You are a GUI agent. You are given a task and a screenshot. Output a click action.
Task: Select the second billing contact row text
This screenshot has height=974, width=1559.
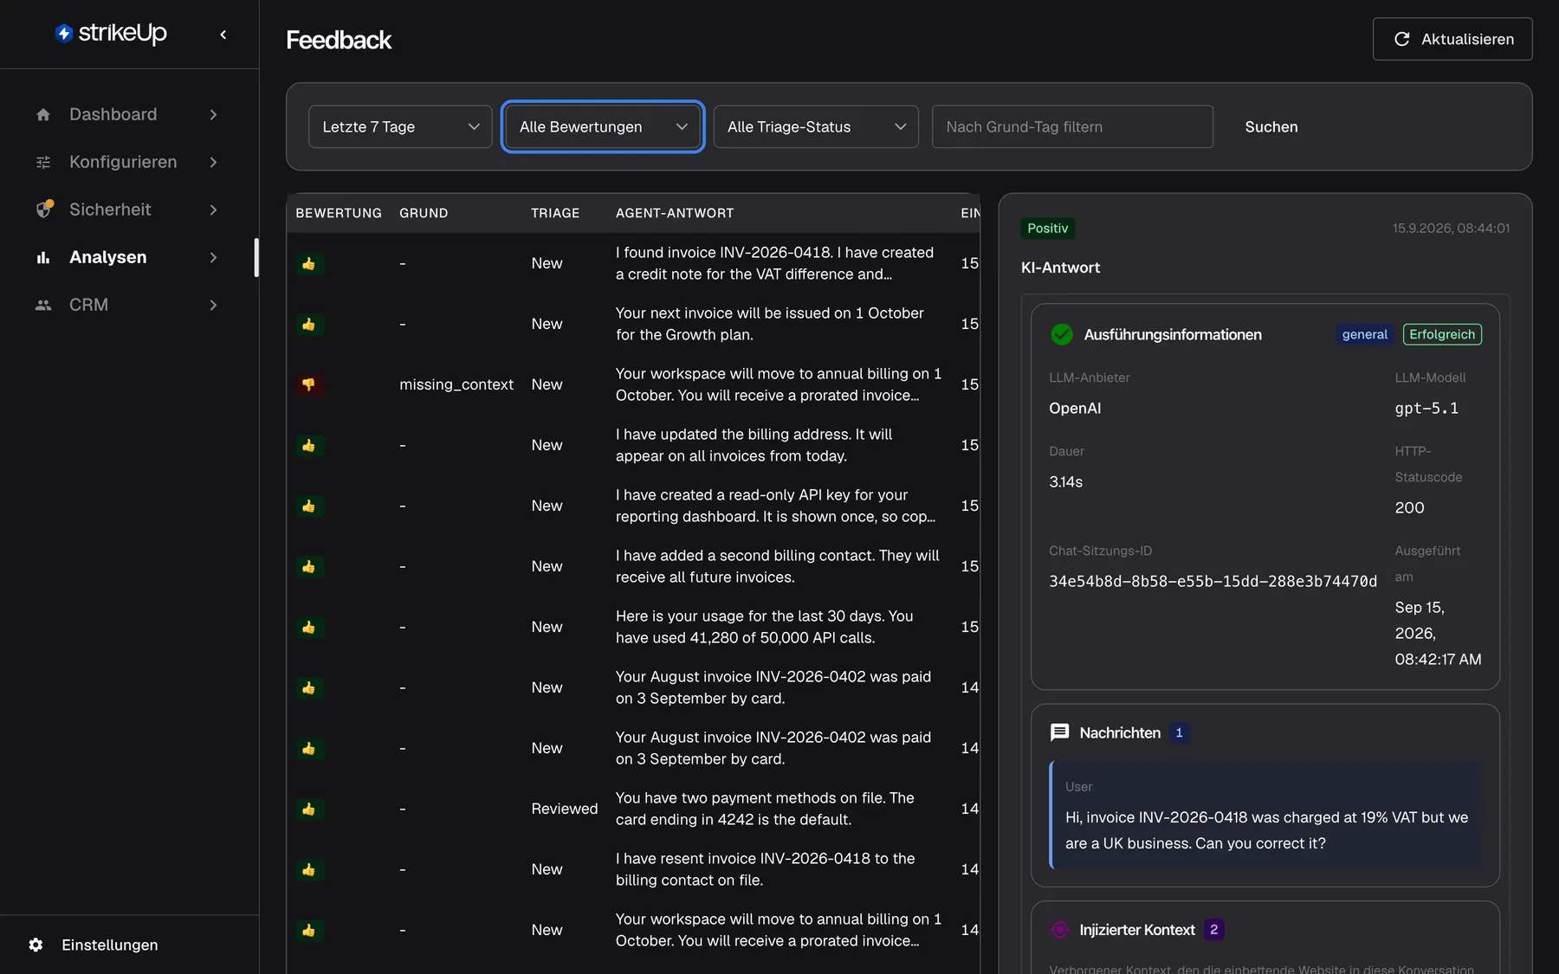point(777,566)
